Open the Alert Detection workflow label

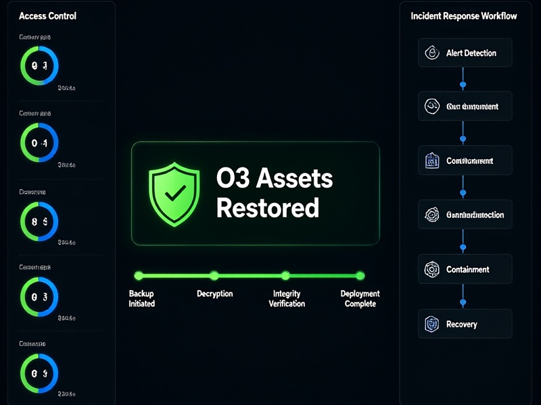pyautogui.click(x=471, y=53)
